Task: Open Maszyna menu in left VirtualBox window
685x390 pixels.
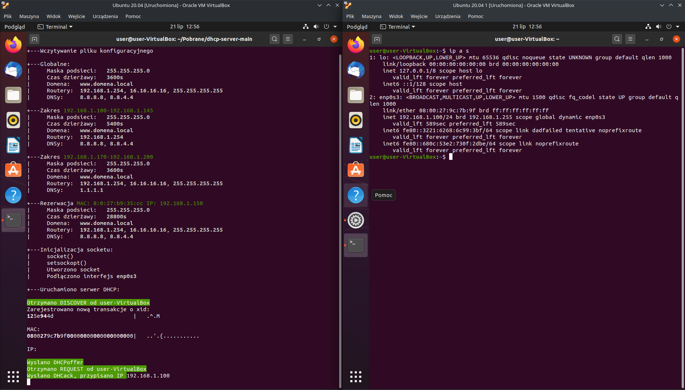Action: (29, 16)
